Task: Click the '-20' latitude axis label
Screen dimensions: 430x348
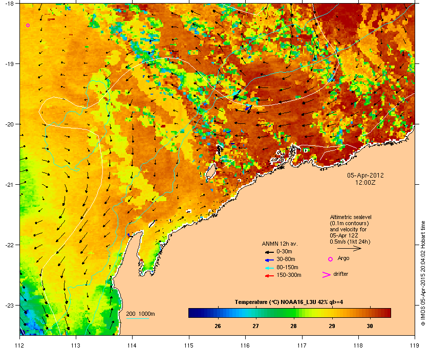Action: pyautogui.click(x=9, y=124)
